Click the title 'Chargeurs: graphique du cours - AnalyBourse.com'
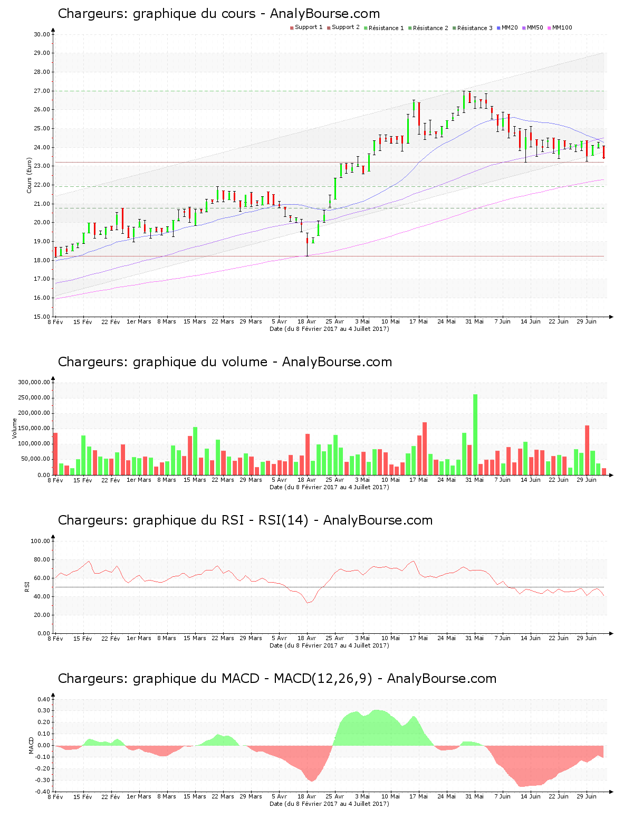This screenshot has width=633, height=818. tap(219, 14)
